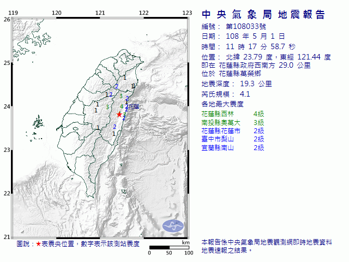The width and height of the screenshot is (349, 262).
Task: Click the longitude axis label 122
Action: tap(143, 13)
